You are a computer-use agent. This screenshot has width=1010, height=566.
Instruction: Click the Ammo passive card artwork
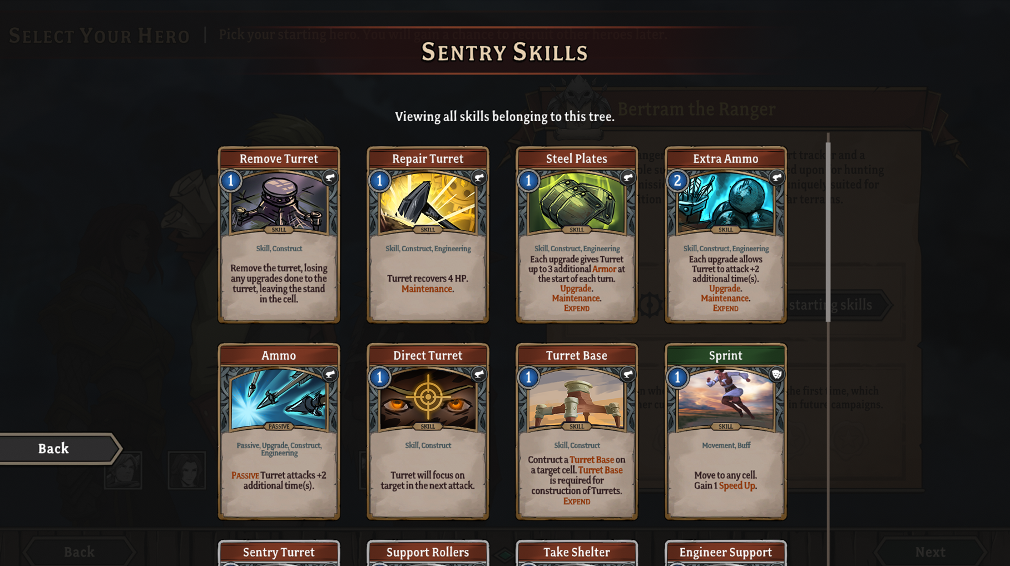[279, 399]
